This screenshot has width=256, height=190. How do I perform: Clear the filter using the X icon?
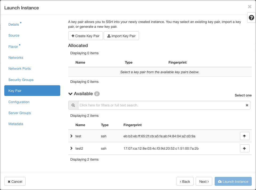[x=247, y=105]
